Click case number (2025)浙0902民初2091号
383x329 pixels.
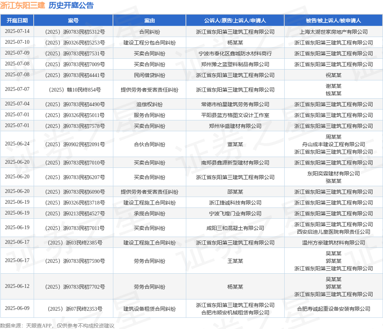click(75, 144)
